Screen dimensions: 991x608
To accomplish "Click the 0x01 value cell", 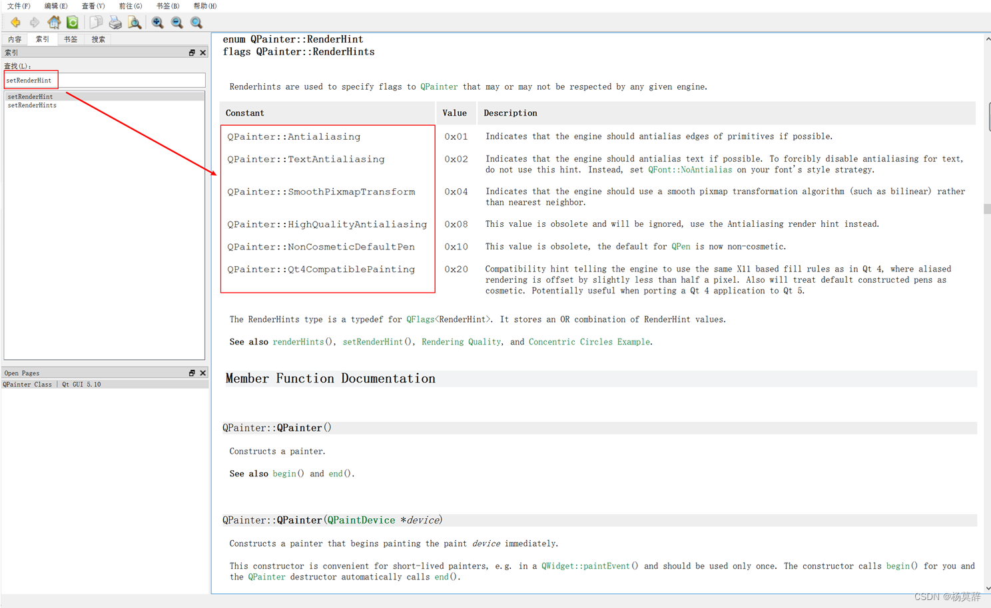I will 456,136.
